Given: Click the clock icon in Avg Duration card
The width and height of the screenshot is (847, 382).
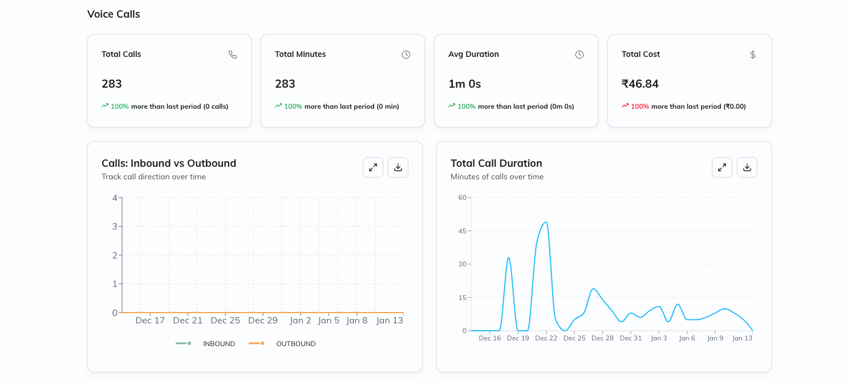Looking at the screenshot, I should pyautogui.click(x=579, y=55).
